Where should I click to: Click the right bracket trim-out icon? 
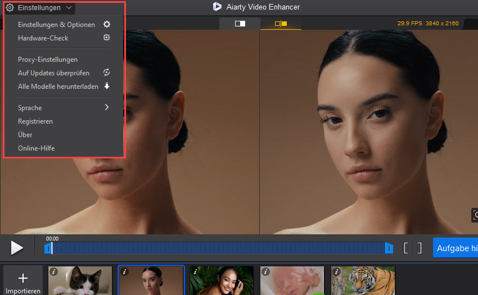point(420,248)
